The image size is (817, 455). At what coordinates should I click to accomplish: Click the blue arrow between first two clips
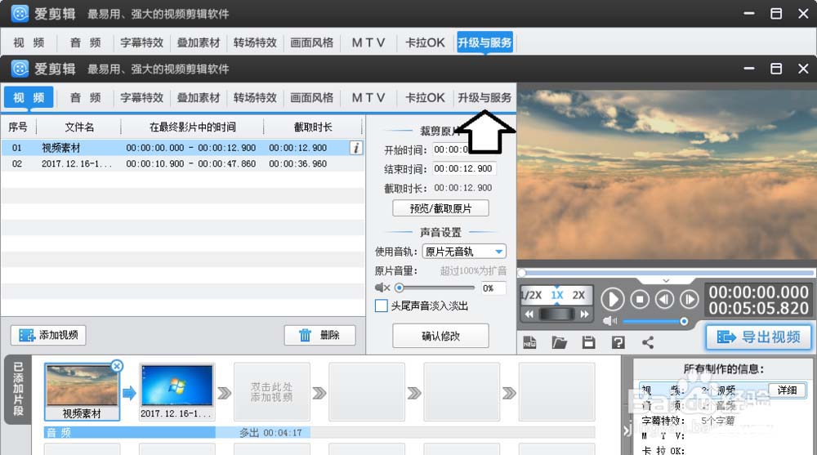click(129, 392)
